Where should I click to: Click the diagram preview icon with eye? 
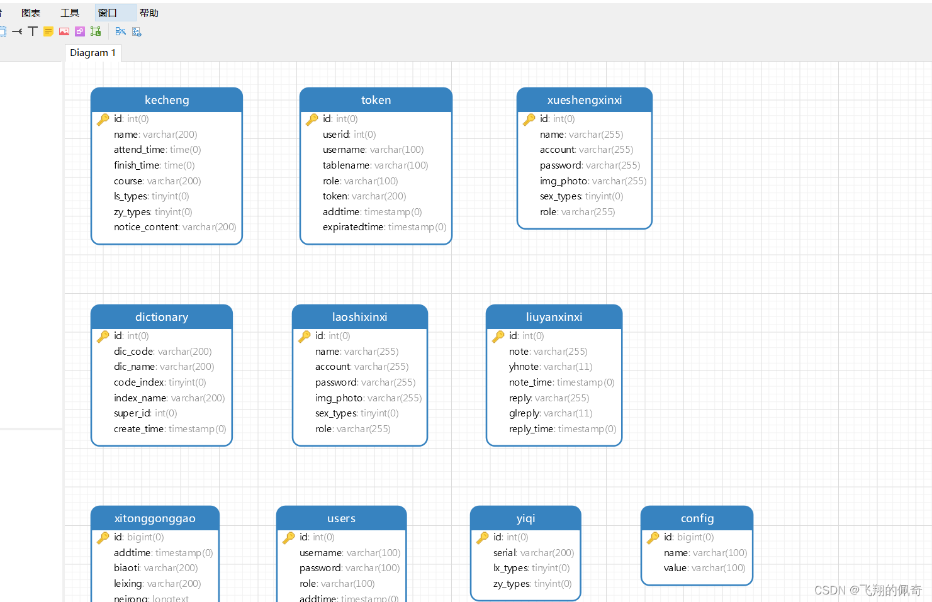tap(137, 31)
